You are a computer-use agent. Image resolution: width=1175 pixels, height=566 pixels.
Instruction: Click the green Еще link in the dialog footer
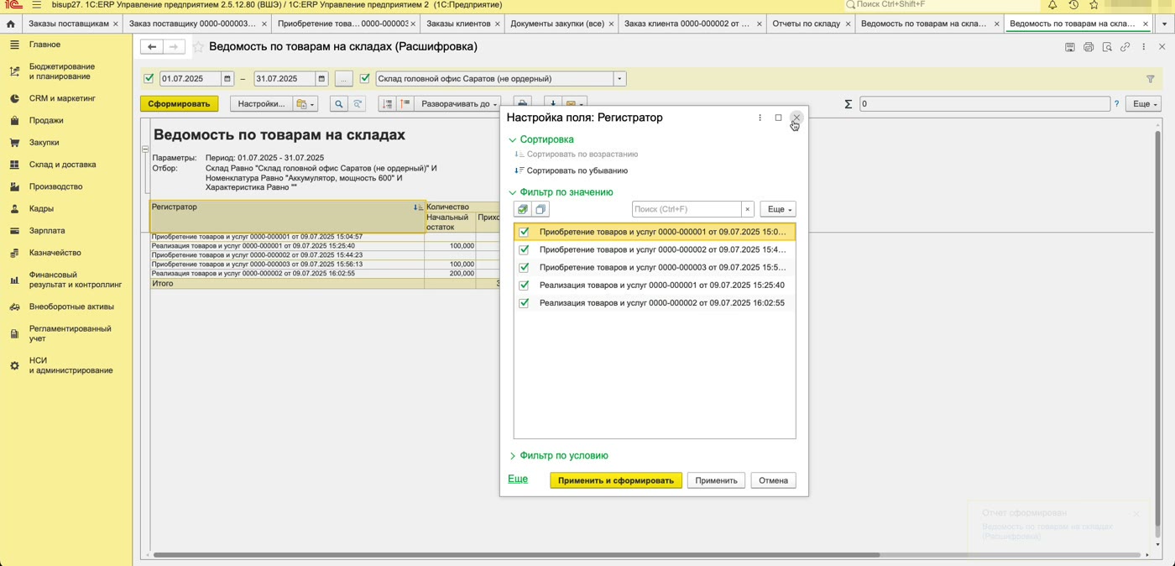coord(518,479)
